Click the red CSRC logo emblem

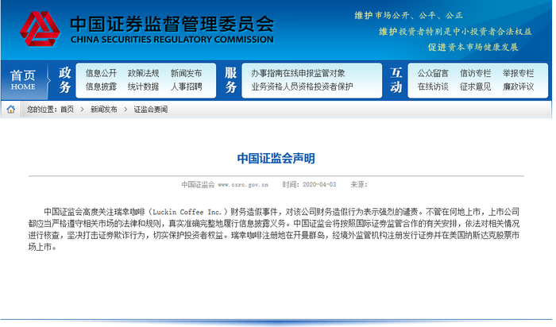coord(40,29)
